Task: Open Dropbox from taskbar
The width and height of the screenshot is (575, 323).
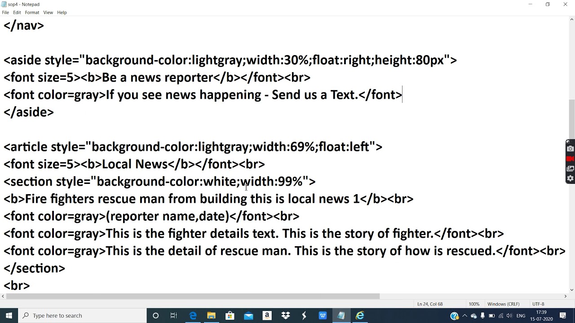Action: [286, 315]
